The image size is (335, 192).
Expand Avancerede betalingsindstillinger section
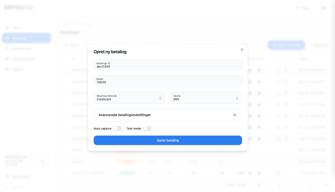point(167,115)
